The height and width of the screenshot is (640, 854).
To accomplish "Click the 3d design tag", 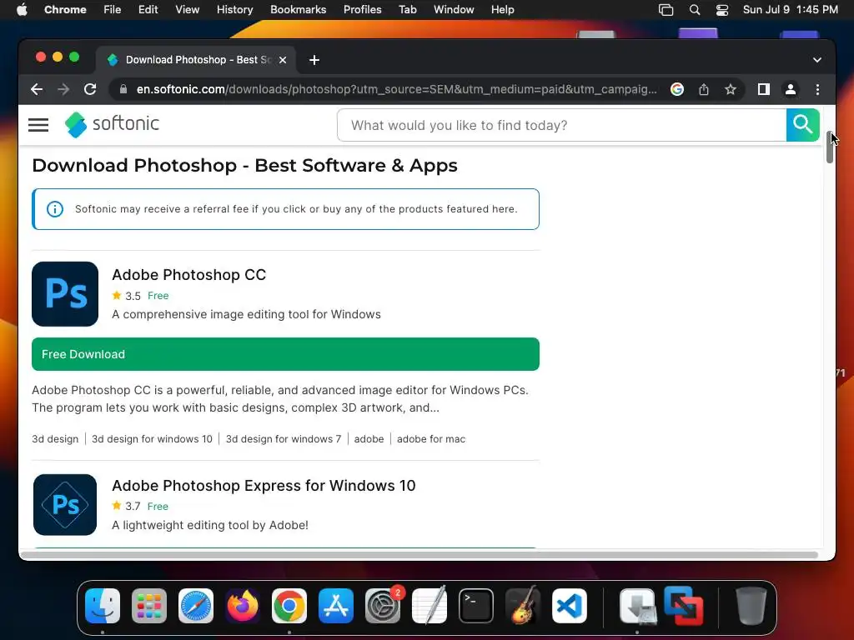I will [x=55, y=438].
